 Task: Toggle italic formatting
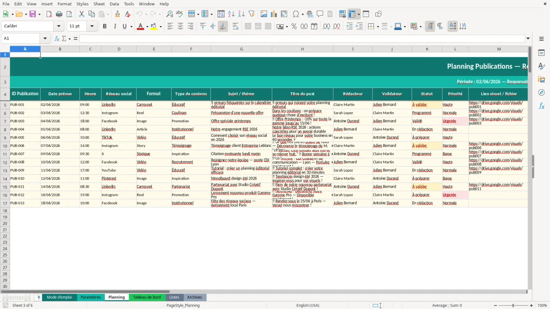click(x=115, y=27)
